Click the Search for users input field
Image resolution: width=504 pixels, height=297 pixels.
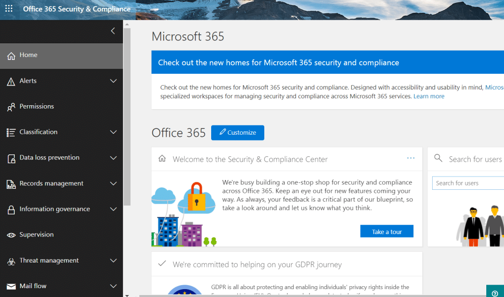tap(468, 183)
